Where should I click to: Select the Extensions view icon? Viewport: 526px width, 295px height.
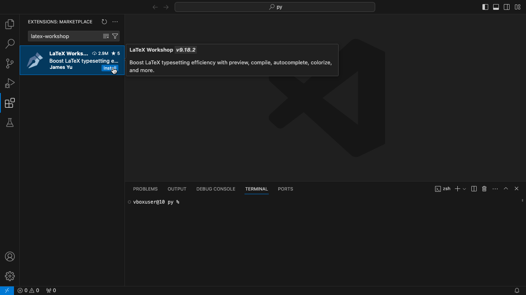pos(10,103)
